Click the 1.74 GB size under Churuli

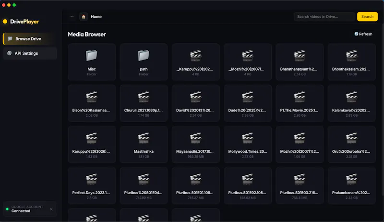point(144,115)
